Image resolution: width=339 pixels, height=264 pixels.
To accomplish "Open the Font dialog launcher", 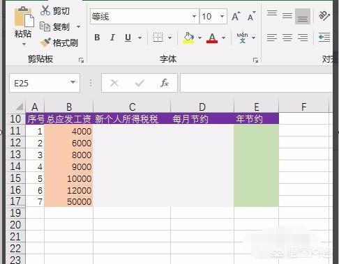I will (x=255, y=61).
